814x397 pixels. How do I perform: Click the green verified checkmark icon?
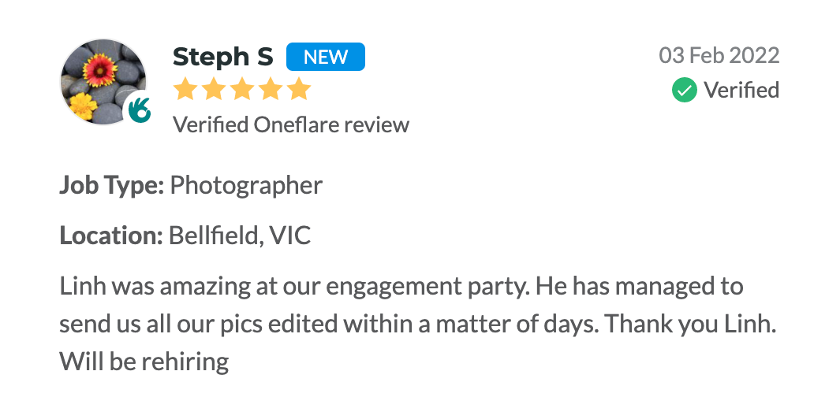click(x=684, y=90)
